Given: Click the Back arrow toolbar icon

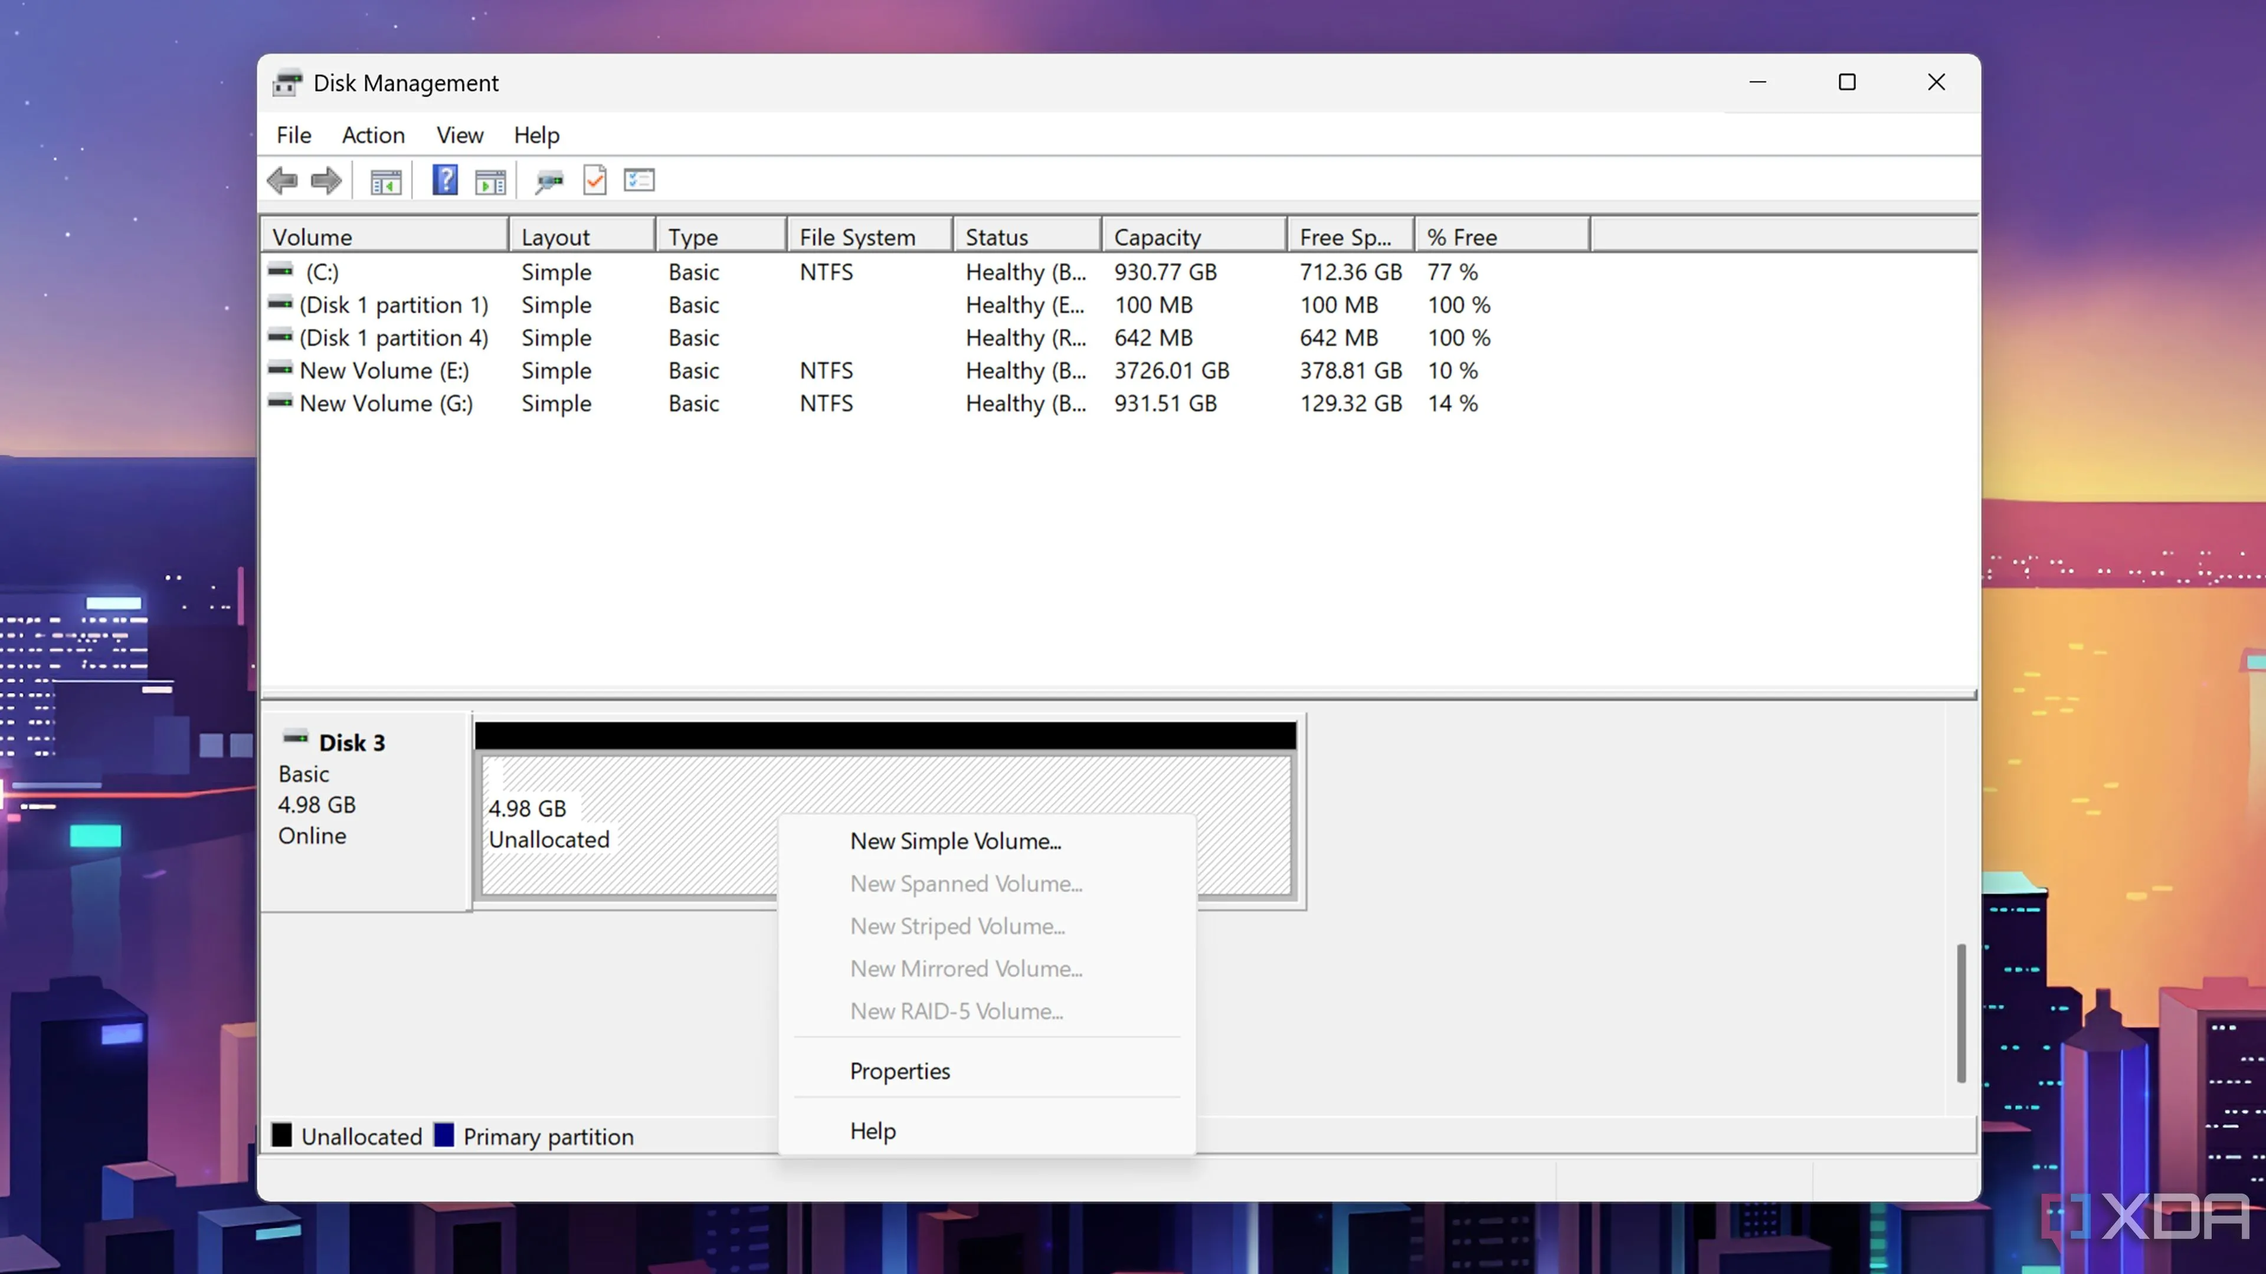Looking at the screenshot, I should pos(283,181).
